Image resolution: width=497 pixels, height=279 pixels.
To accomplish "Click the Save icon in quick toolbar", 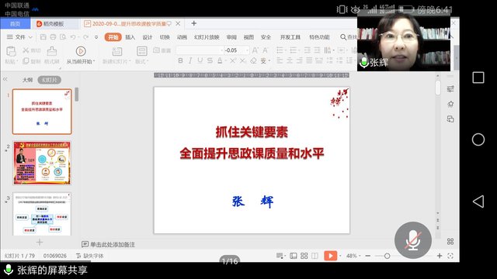I will click(43, 37).
